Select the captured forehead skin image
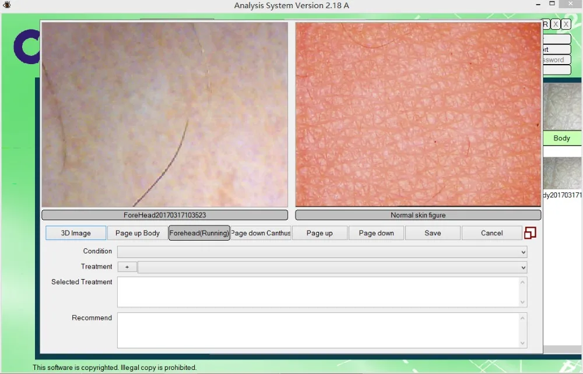 [x=165, y=114]
